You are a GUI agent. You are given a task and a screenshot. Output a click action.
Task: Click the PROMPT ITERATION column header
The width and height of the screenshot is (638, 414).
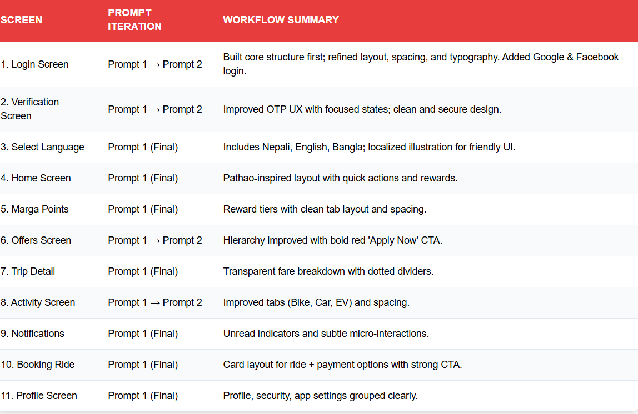click(x=134, y=20)
